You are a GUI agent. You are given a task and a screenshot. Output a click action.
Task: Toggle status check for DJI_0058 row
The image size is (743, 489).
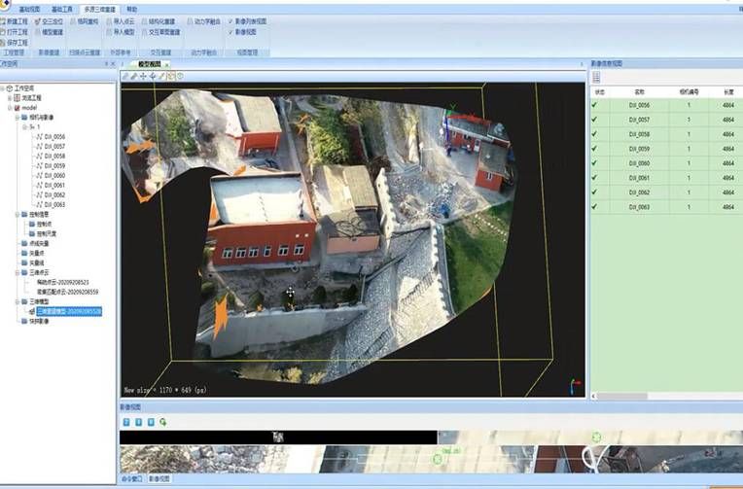pyautogui.click(x=594, y=134)
